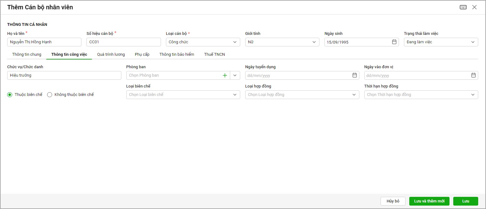Image resolution: width=486 pixels, height=209 pixels.
Task: Open the Ngày sinh calendar picker
Action: click(x=394, y=42)
